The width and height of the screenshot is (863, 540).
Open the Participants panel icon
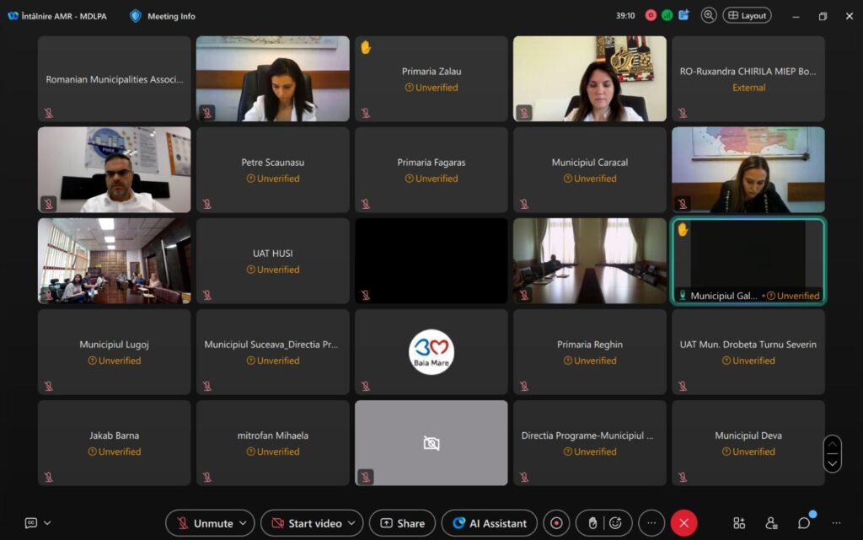coord(771,523)
